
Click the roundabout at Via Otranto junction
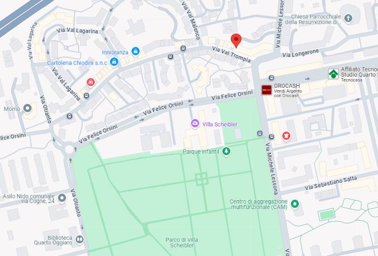tap(69, 149)
